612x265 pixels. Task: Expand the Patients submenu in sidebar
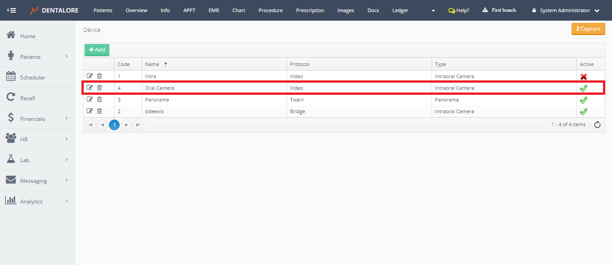coord(66,57)
